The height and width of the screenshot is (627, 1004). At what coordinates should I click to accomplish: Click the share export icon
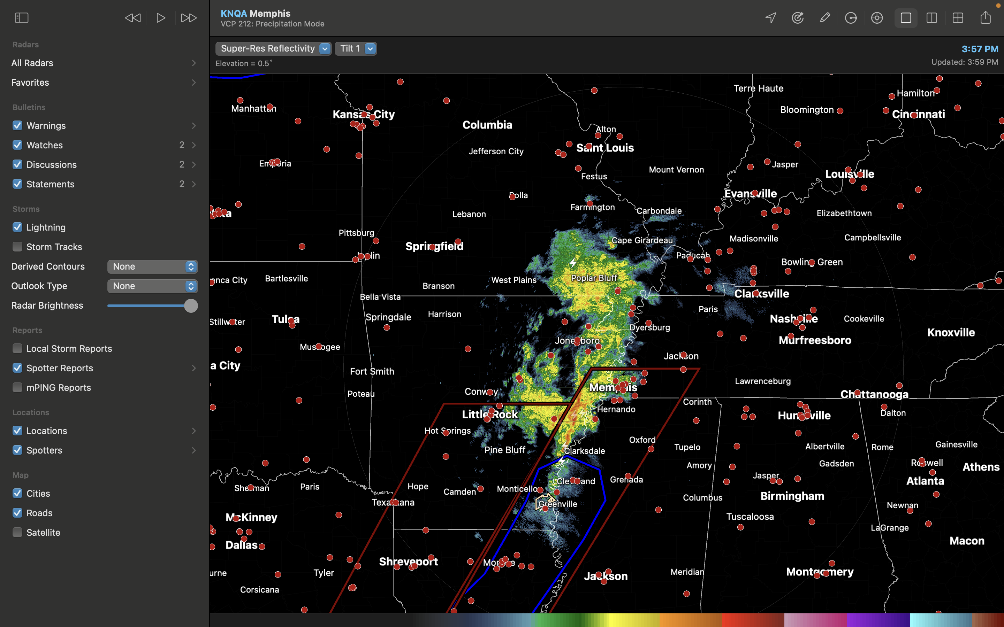pyautogui.click(x=985, y=18)
